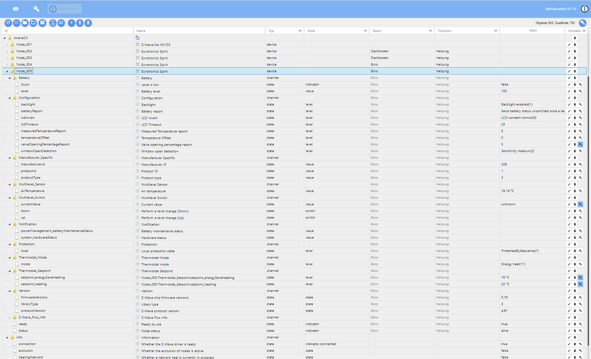Open custom settings wrench for the isLow state
The image size is (591, 359).
click(x=580, y=85)
